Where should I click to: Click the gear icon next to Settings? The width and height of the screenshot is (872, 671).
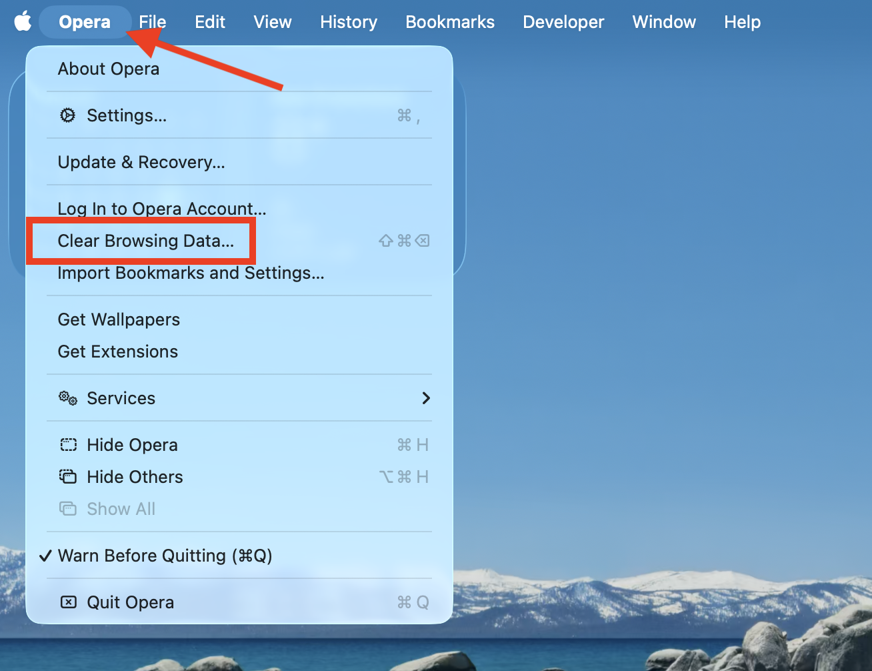[x=67, y=115]
